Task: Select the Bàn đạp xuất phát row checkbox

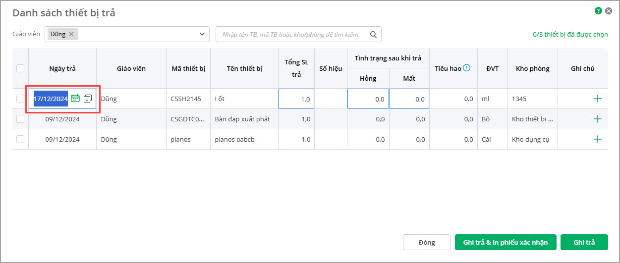Action: coord(20,119)
